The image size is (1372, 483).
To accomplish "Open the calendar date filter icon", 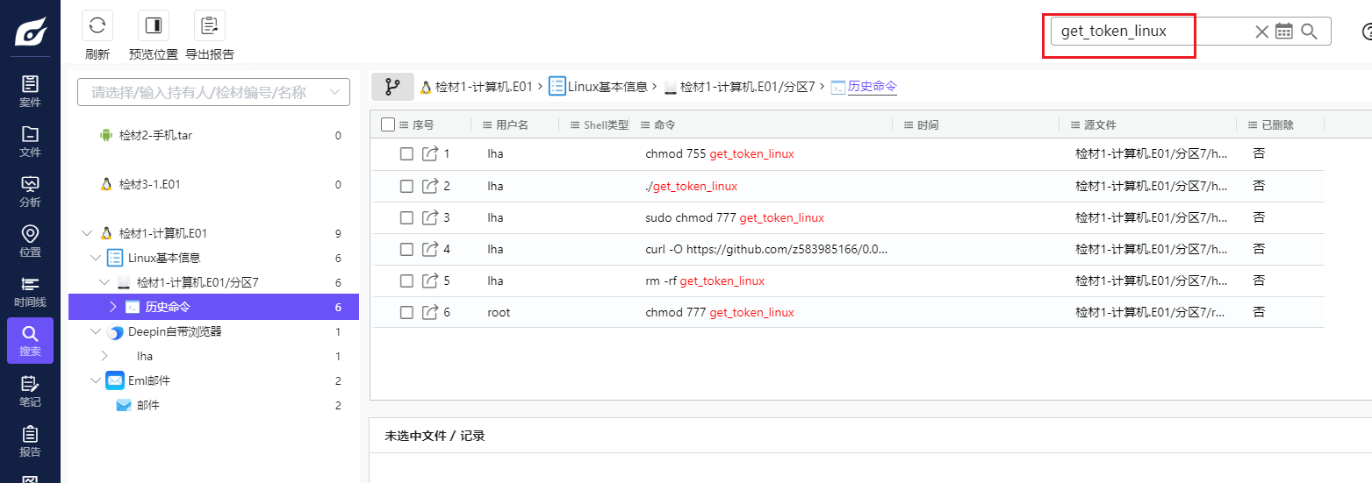I will tap(1284, 32).
